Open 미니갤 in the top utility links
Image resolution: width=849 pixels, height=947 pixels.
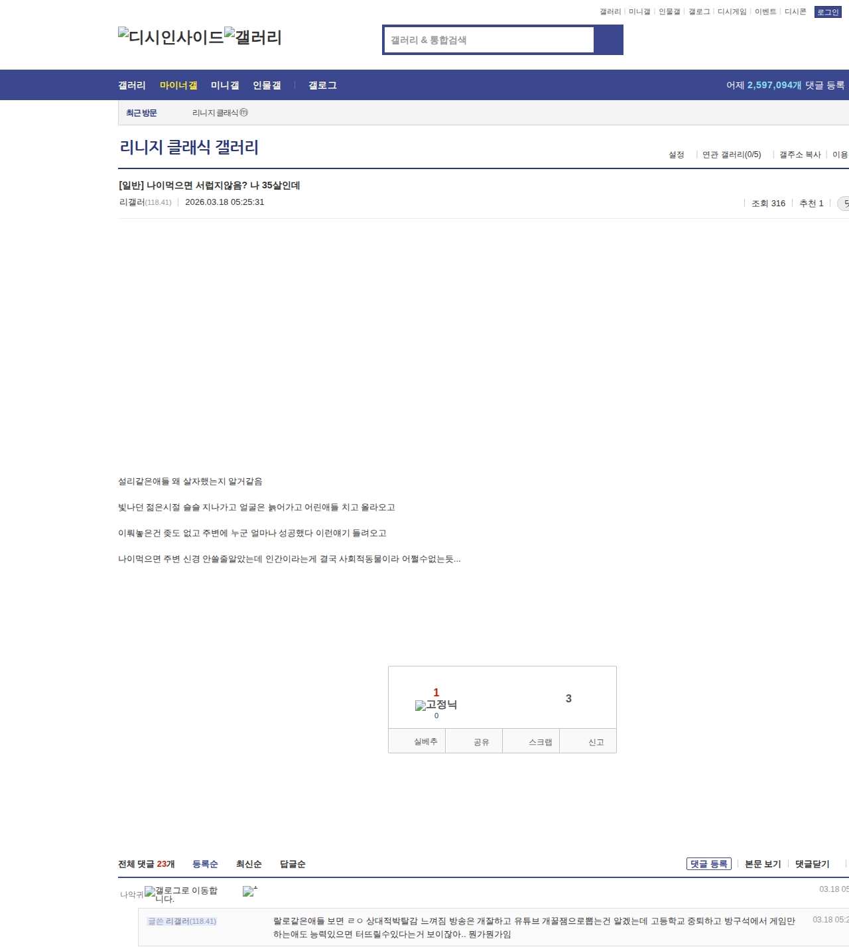point(639,12)
